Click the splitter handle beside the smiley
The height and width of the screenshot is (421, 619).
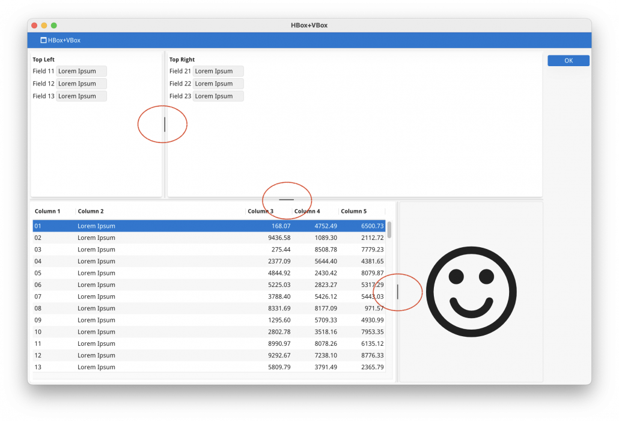397,292
